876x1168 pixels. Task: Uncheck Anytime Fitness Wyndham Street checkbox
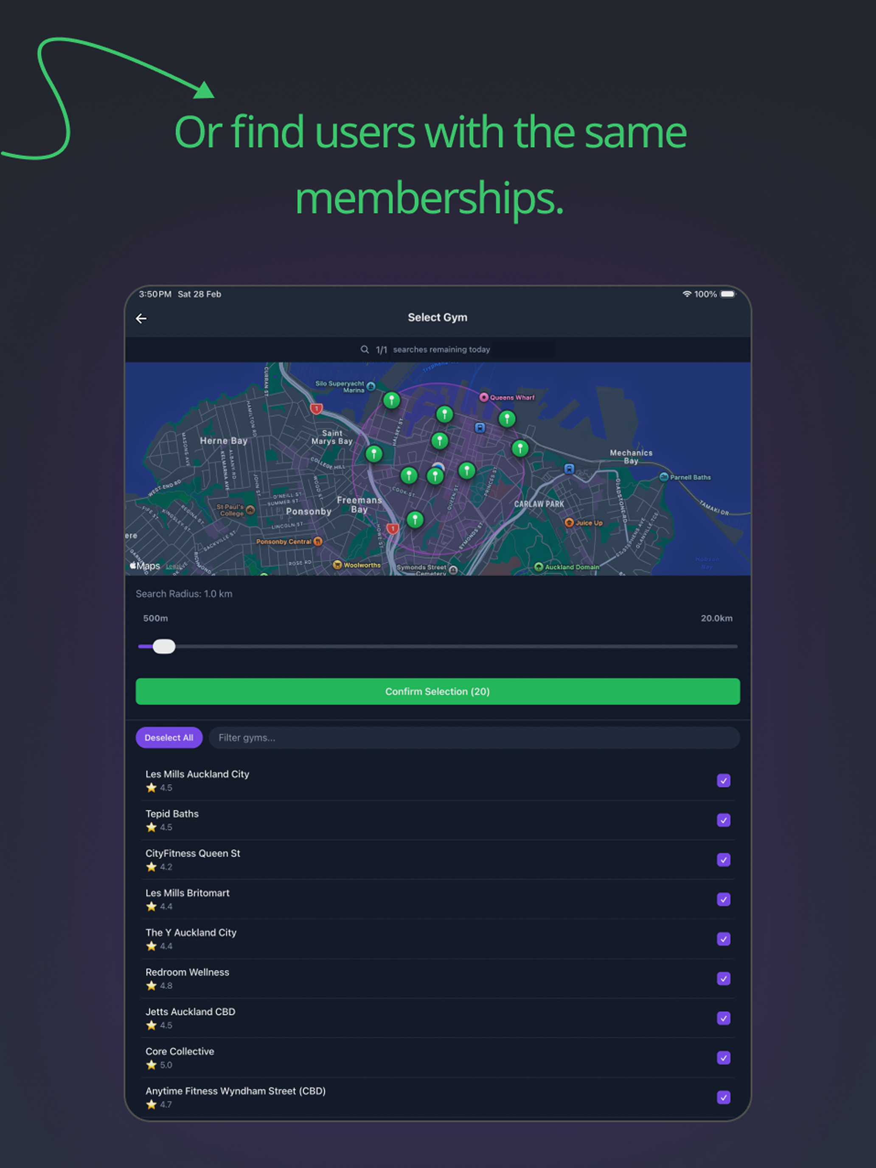(x=723, y=1097)
